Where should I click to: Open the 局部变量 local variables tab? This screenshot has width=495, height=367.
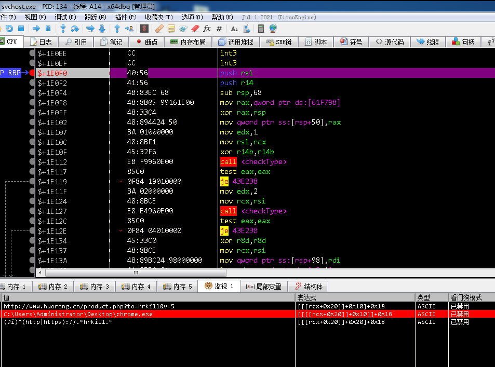(264, 287)
